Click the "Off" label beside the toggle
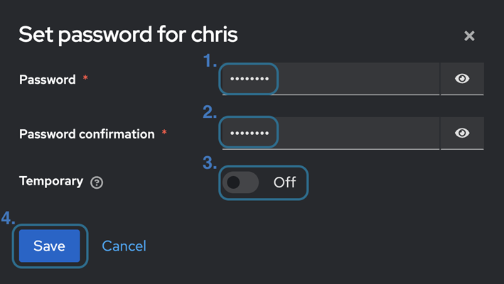Screen dimensions: 504x284 284,182
